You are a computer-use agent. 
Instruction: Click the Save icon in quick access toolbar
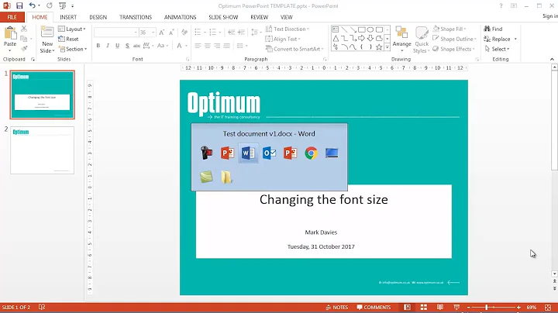click(x=19, y=5)
